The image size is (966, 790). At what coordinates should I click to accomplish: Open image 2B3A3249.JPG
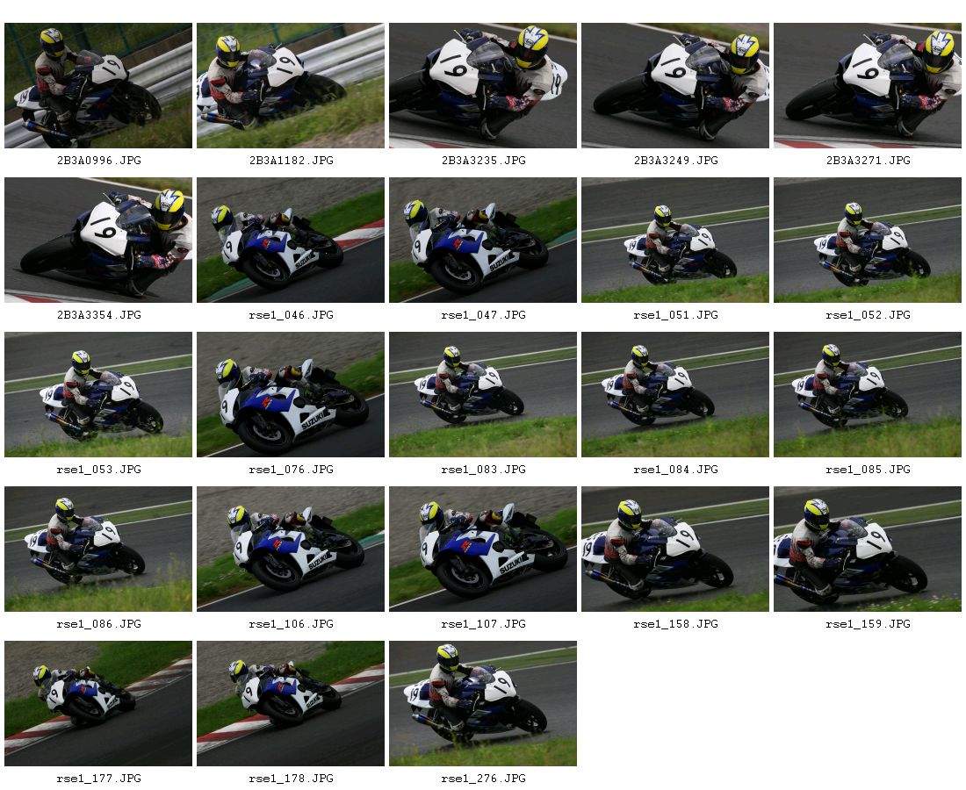click(x=675, y=86)
